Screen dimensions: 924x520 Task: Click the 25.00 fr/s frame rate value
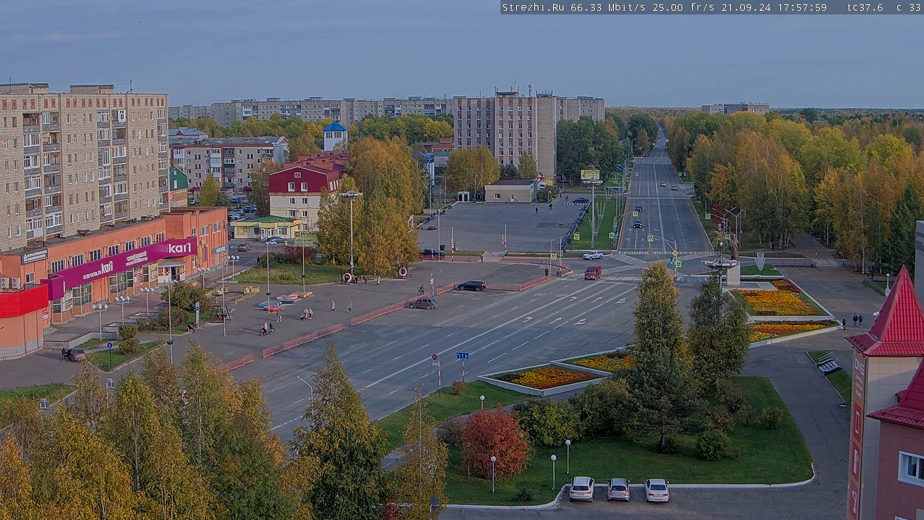coord(683,7)
